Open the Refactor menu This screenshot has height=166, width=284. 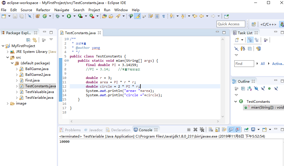(x=43, y=10)
